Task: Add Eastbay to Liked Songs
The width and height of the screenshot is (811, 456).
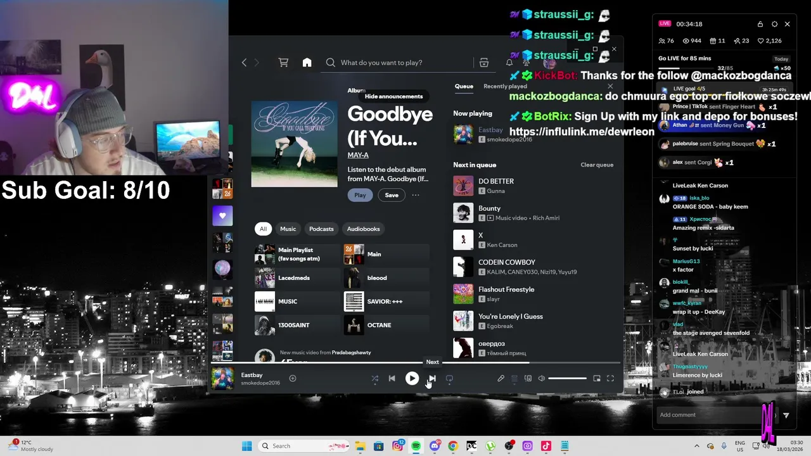Action: point(293,378)
